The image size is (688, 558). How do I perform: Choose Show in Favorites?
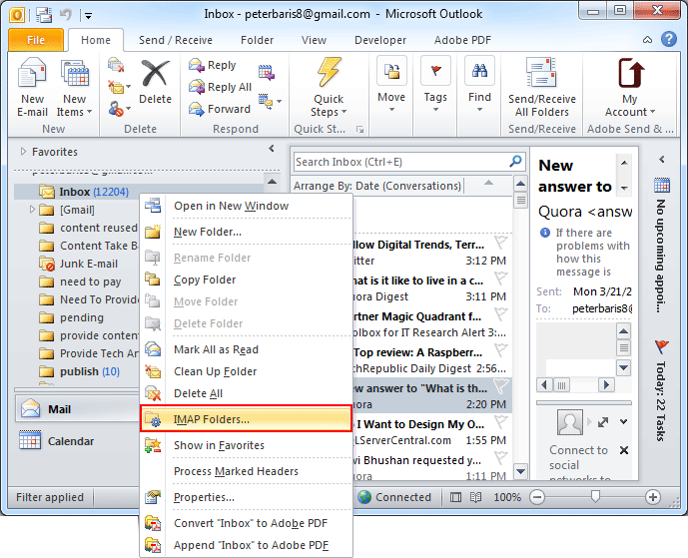point(247,445)
